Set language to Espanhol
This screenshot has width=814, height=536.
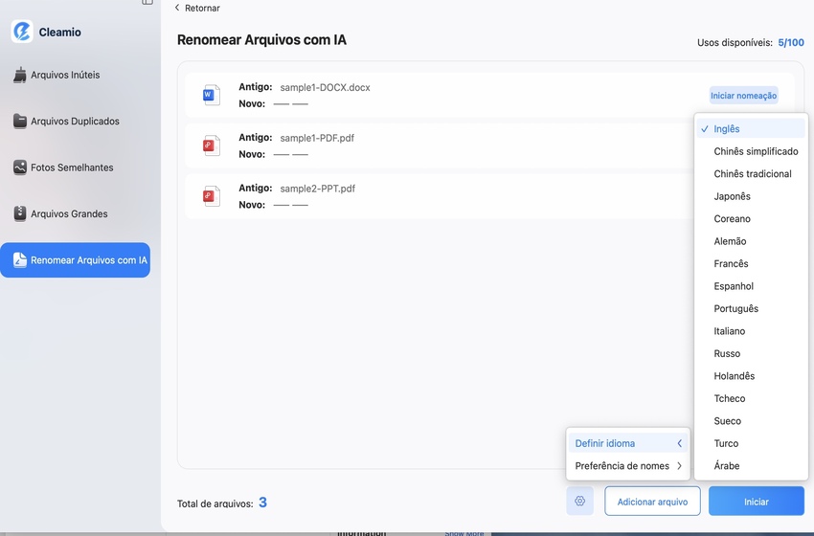pyautogui.click(x=750, y=286)
